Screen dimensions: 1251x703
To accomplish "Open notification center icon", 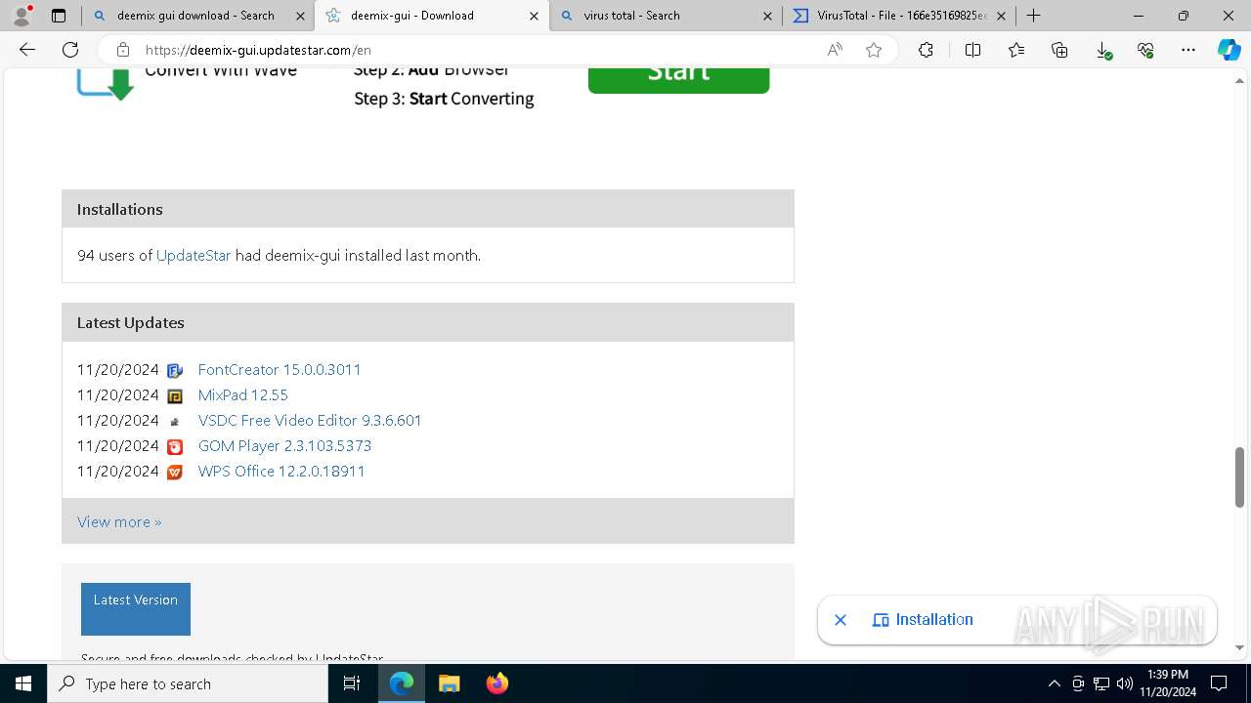I will 1219,683.
